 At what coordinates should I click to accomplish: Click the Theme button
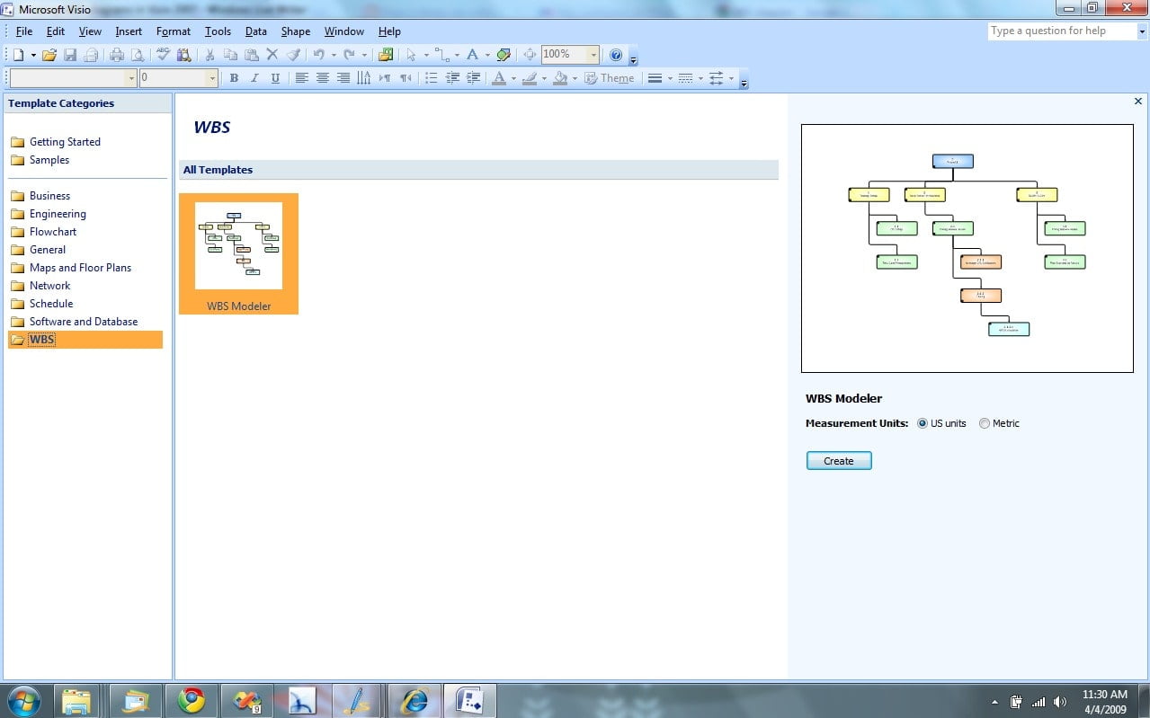(x=610, y=78)
